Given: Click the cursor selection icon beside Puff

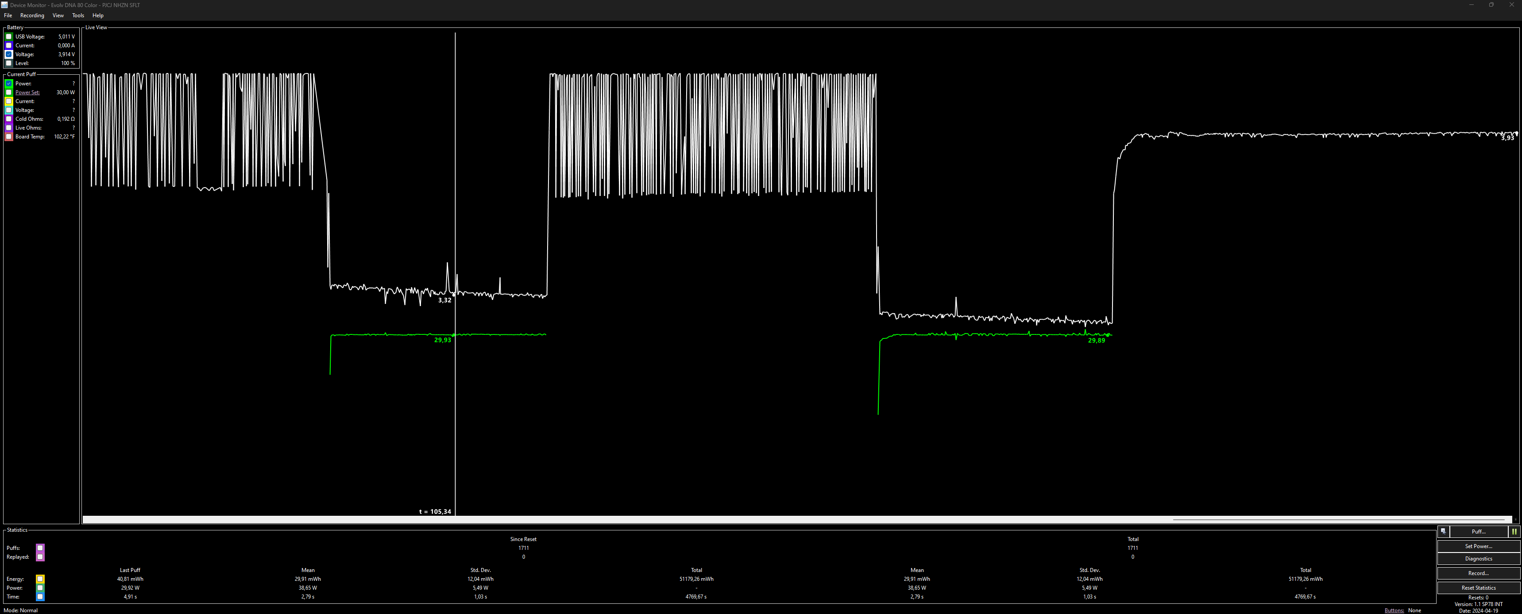Looking at the screenshot, I should (1443, 531).
